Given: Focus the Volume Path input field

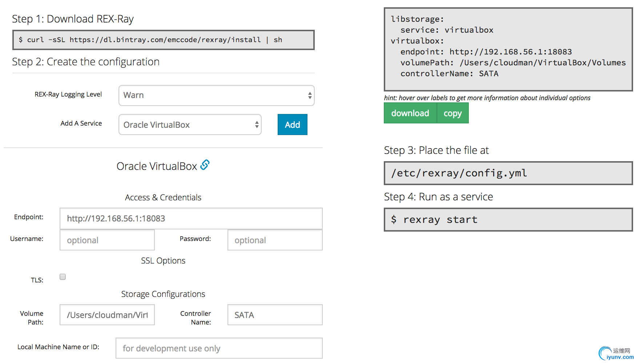Looking at the screenshot, I should [107, 315].
